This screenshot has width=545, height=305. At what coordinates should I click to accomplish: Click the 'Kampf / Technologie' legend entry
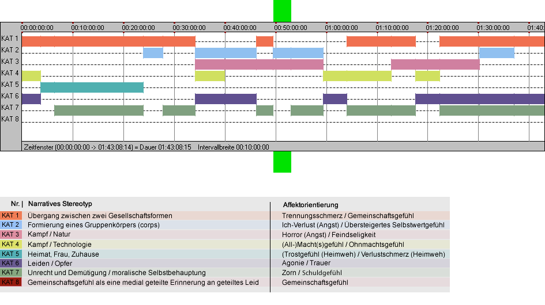point(59,244)
